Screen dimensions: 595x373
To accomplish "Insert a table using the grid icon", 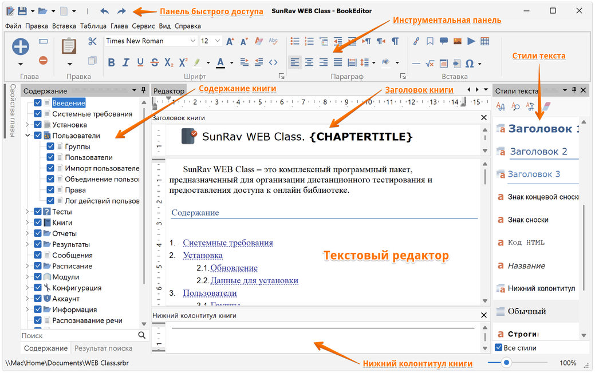I will 484,41.
